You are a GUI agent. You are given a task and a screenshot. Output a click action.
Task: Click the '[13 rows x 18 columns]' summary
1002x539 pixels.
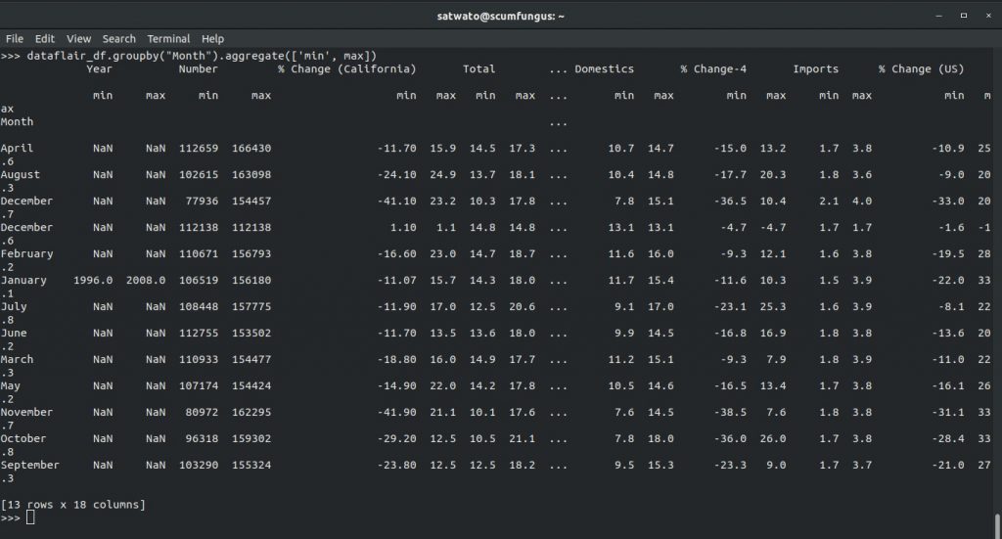(x=72, y=505)
